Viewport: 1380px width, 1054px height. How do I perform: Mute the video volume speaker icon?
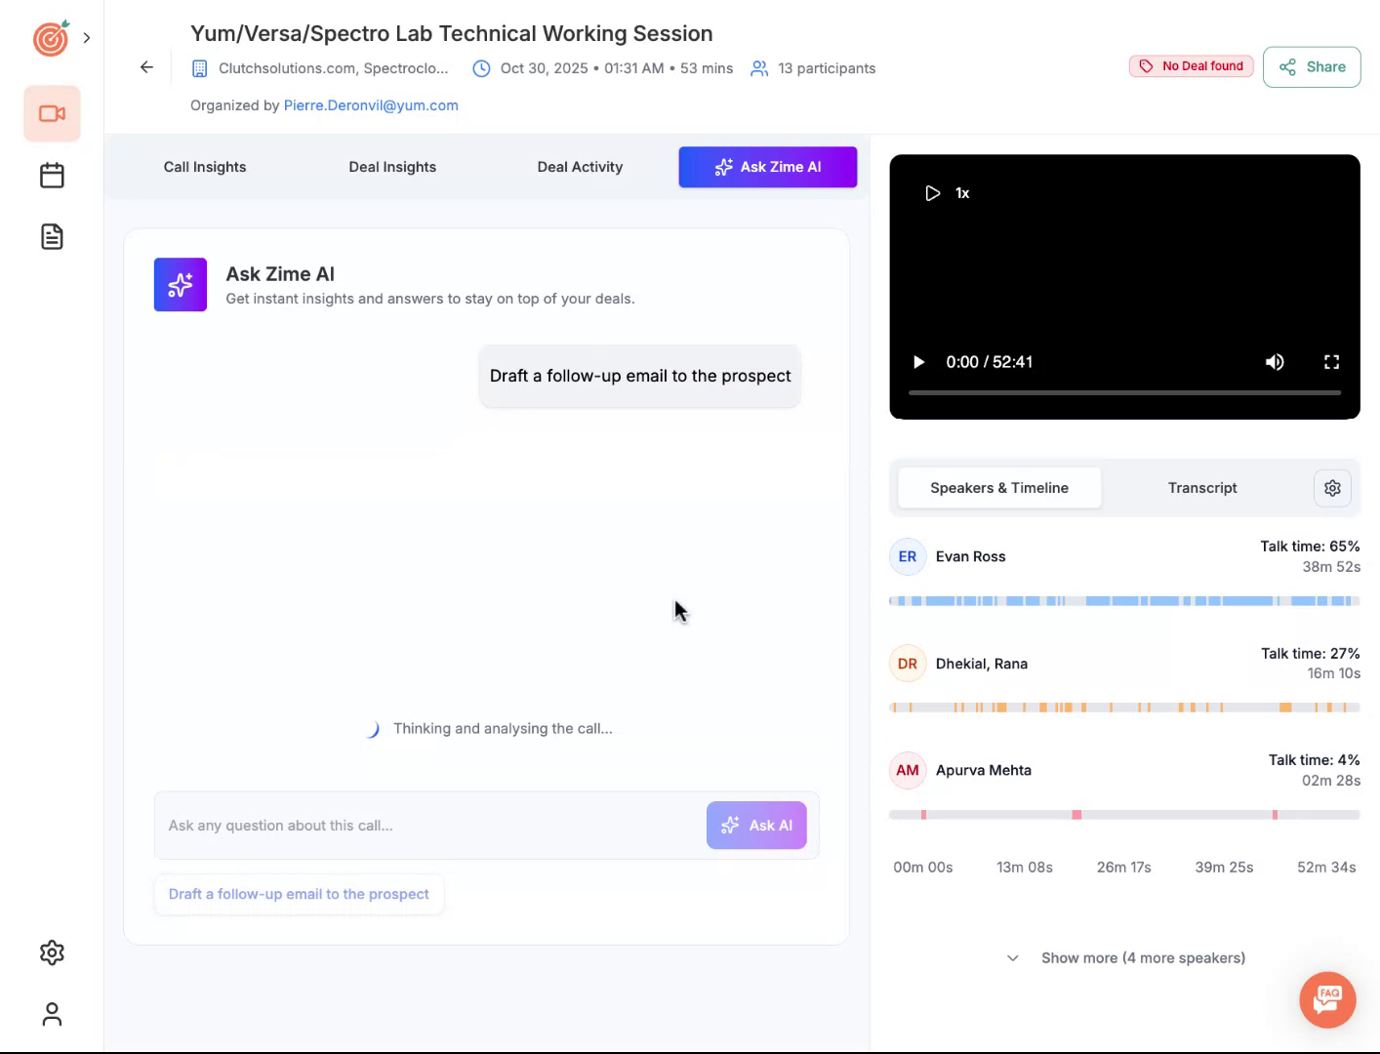(1275, 362)
